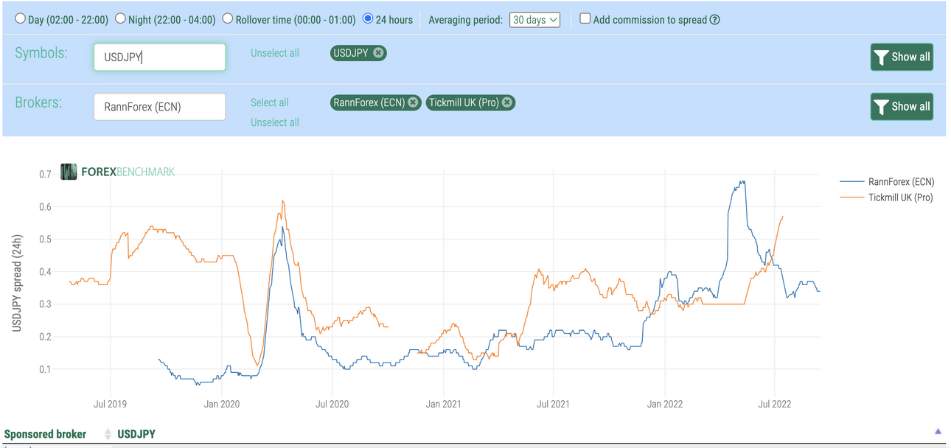Remove the Tickmill UK (Pro) broker tag
Viewport: 951px width, 448px height.
[x=507, y=102]
